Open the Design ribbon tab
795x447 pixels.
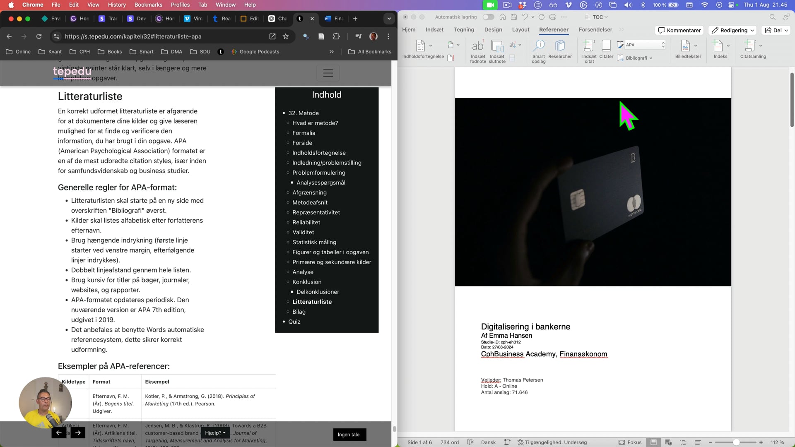[x=493, y=30]
